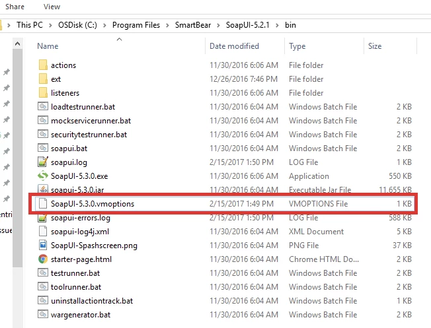Click the file name SoapUI-5.3.0.vmoptions
This screenshot has width=431, height=328.
click(93, 204)
